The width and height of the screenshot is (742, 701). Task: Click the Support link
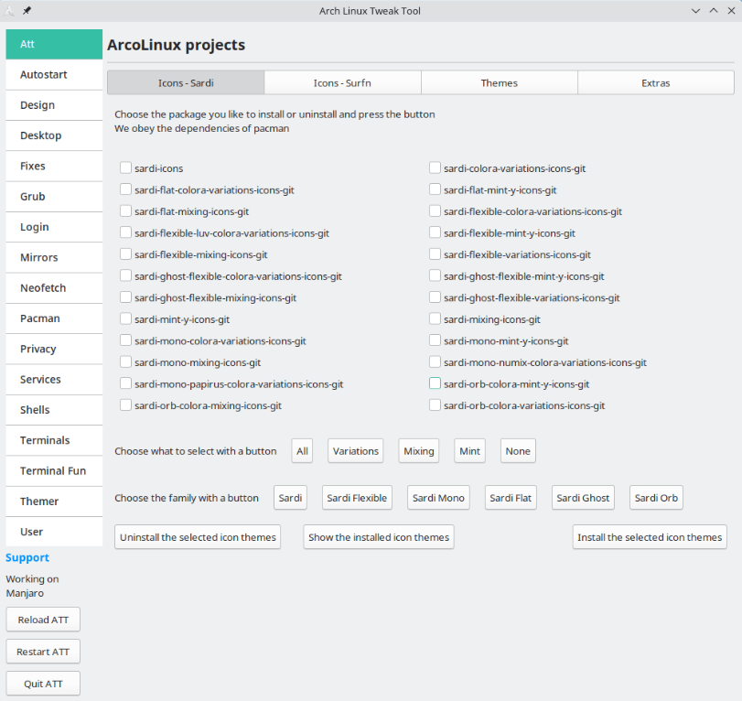pyautogui.click(x=27, y=557)
